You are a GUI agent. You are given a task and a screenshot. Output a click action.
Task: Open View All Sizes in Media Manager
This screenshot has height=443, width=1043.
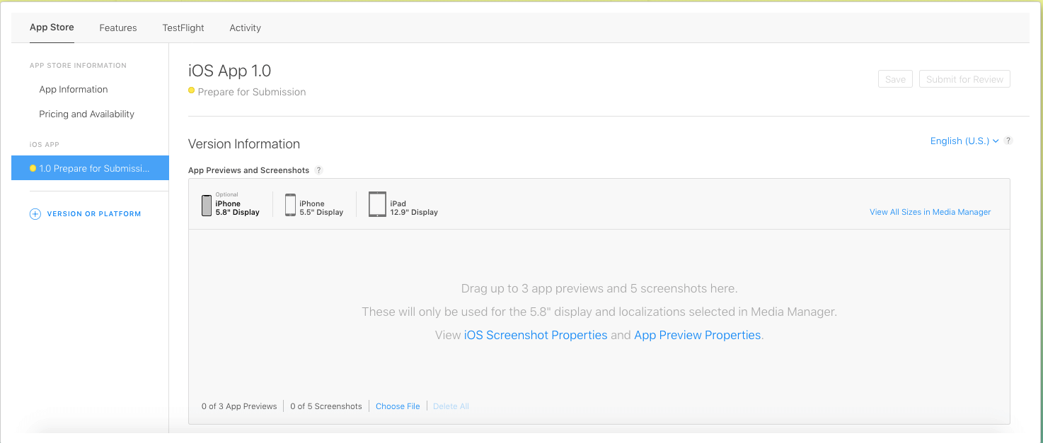tap(930, 212)
